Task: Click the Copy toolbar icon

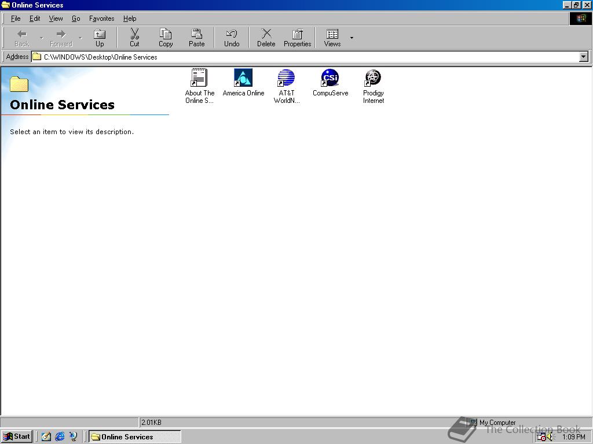Action: 166,34
